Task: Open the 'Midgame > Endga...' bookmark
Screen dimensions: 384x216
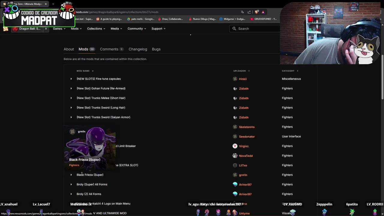Action: point(232,19)
